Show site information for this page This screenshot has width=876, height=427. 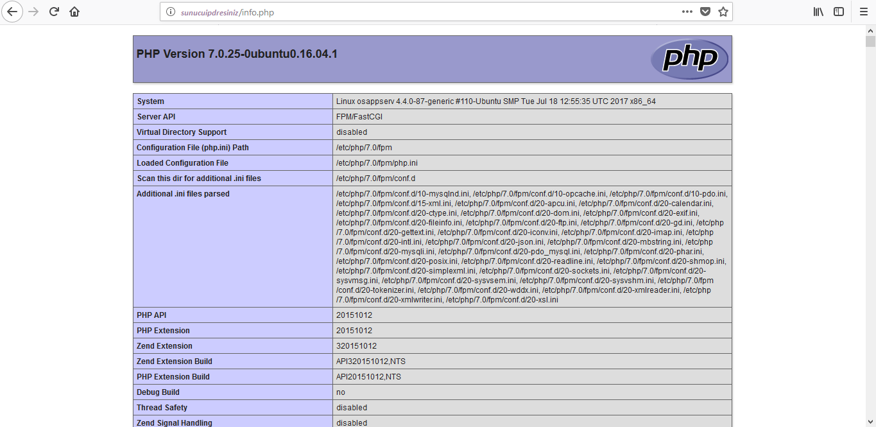pyautogui.click(x=170, y=12)
